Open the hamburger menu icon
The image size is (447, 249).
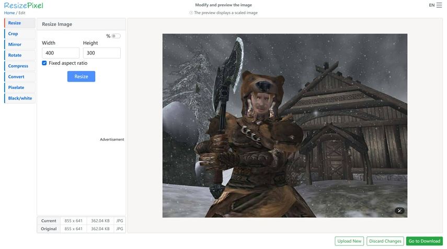439,5
